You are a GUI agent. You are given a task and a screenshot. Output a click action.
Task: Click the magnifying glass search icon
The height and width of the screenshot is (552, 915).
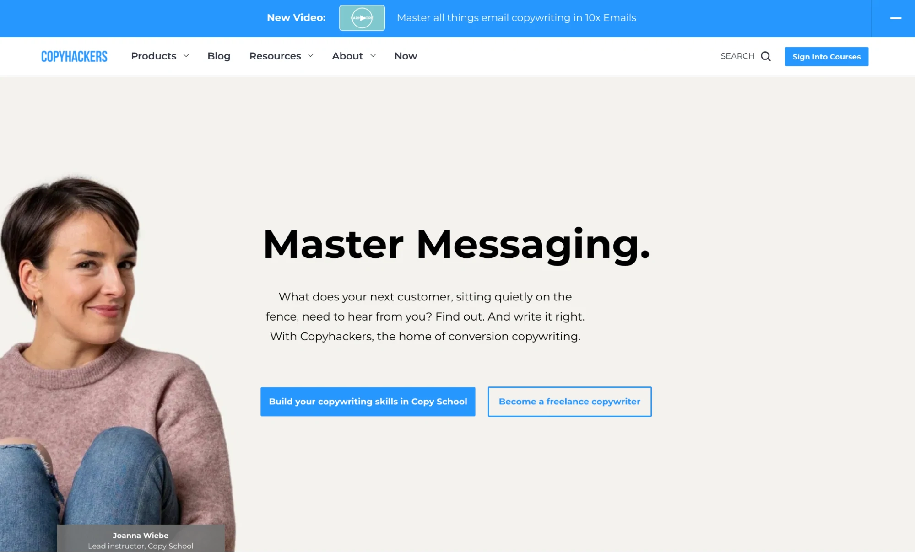(765, 55)
